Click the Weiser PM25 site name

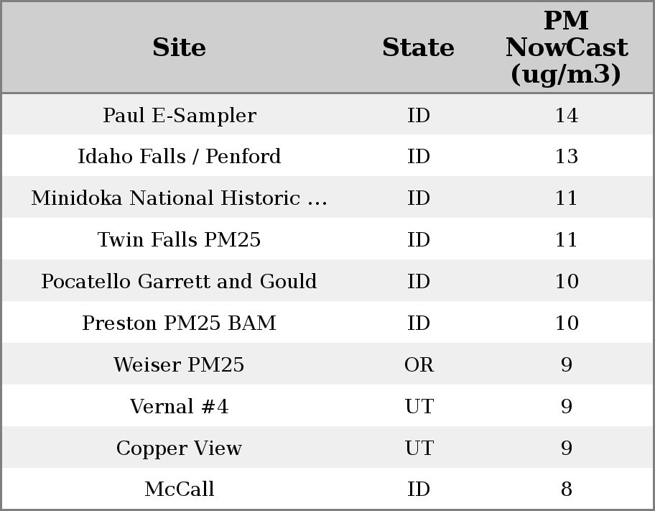179,365
